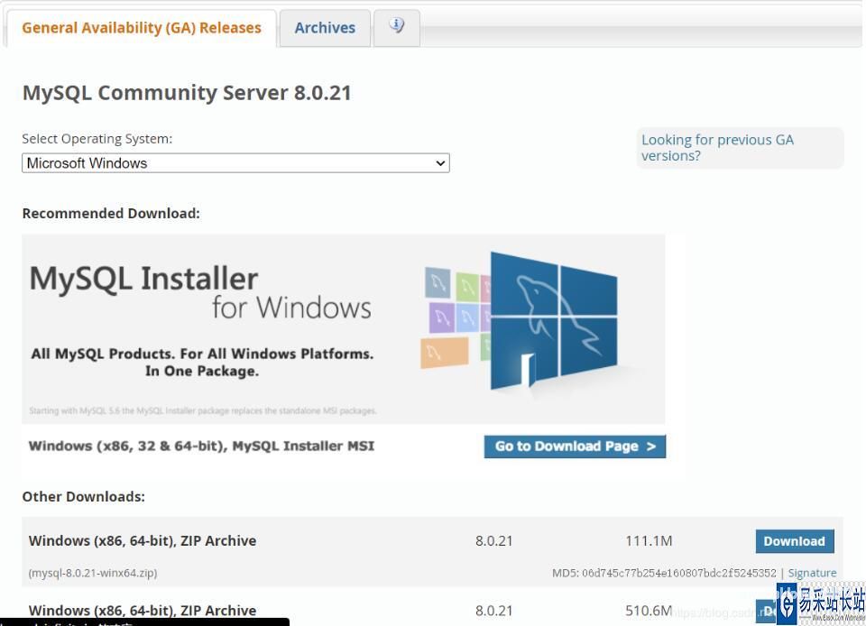Follow the Looking for previous GA versions link
Viewport: 866px width, 626px height.
(717, 148)
